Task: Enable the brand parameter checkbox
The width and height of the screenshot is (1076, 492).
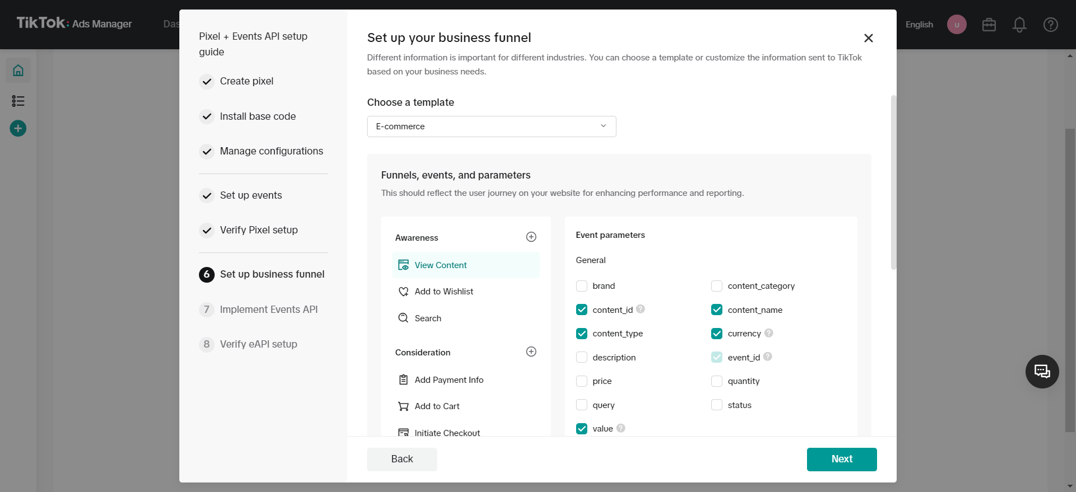Action: pyautogui.click(x=582, y=286)
